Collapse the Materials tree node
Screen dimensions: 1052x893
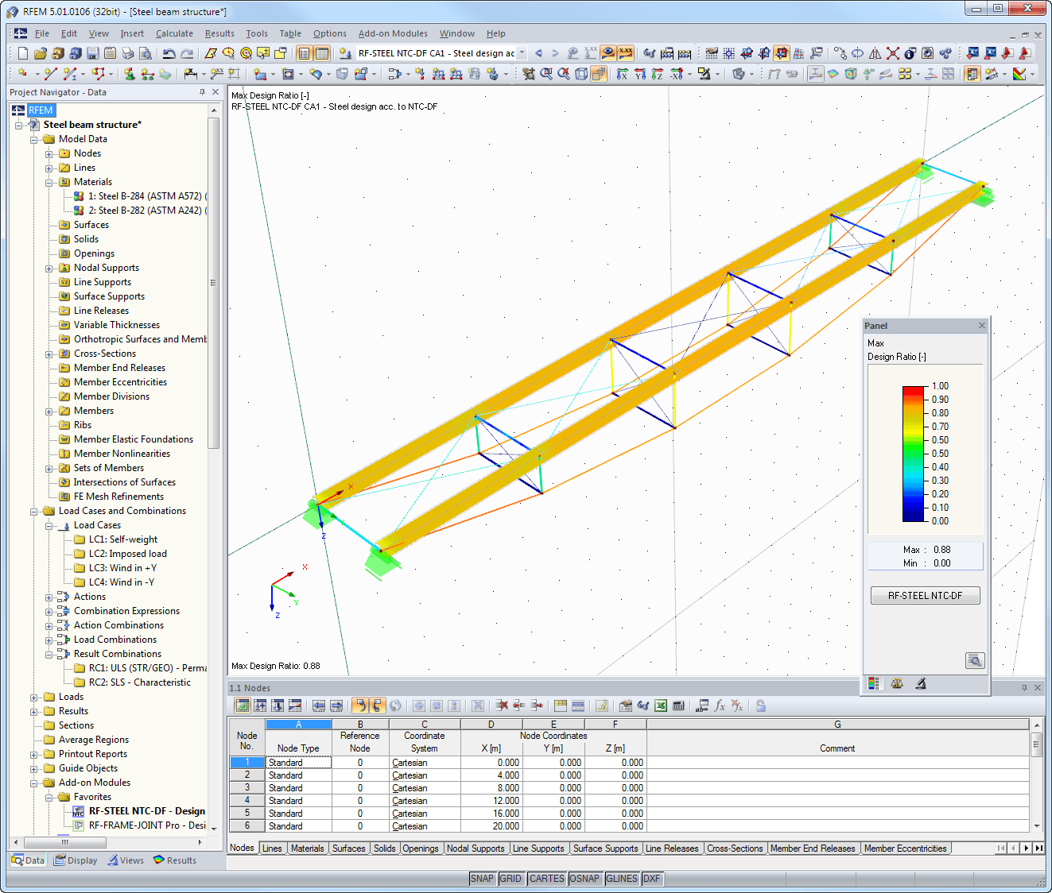49,183
